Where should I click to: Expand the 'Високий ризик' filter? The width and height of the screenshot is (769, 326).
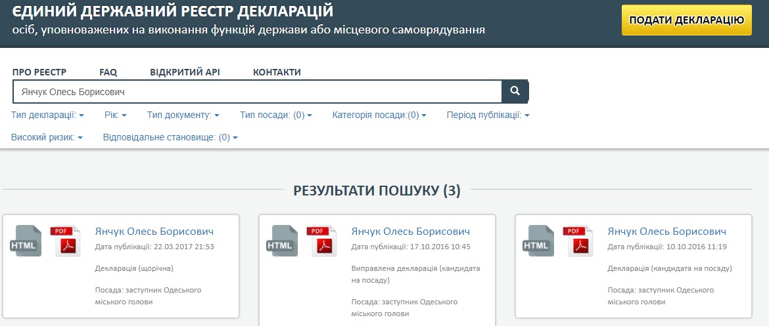click(47, 138)
